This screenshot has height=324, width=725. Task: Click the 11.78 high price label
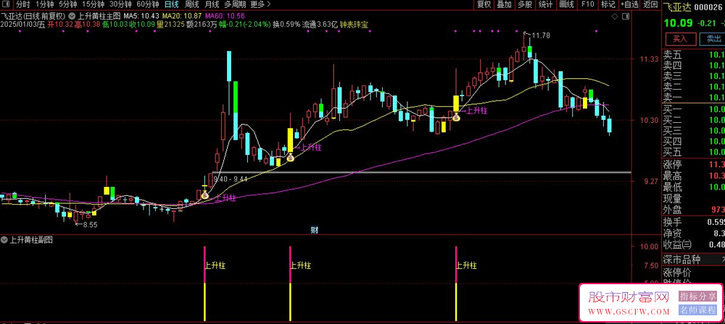pyautogui.click(x=541, y=35)
